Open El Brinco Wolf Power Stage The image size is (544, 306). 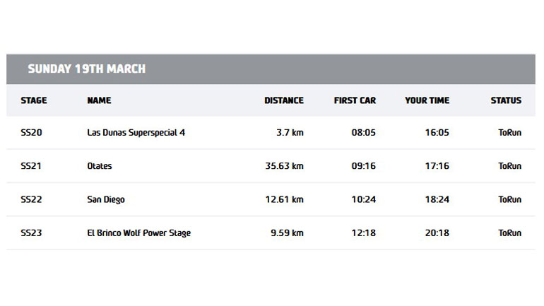click(x=138, y=233)
